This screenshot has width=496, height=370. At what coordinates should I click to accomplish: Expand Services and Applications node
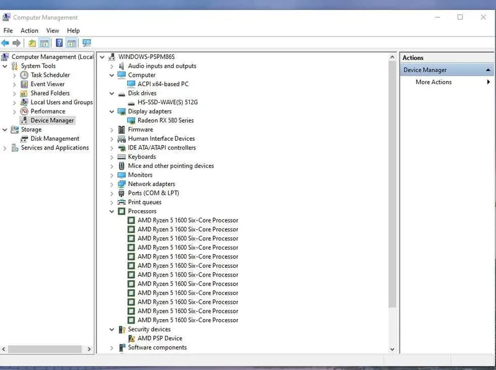(5, 148)
